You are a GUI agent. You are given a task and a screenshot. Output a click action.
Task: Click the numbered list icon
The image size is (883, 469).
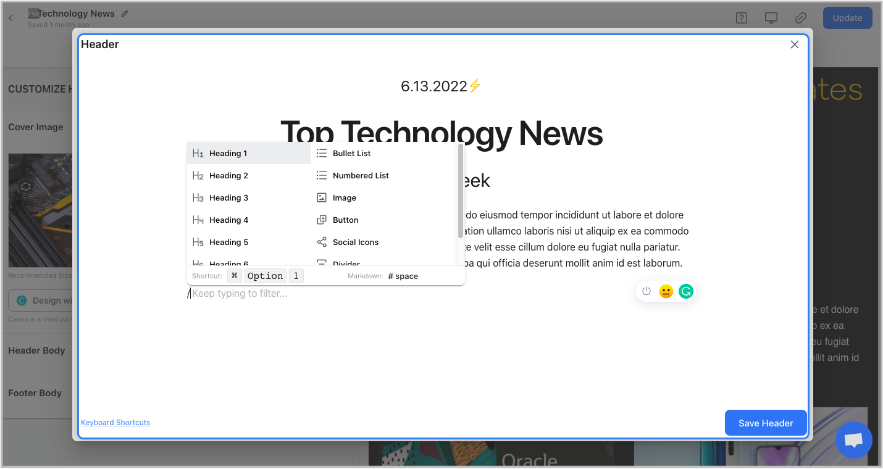coord(322,175)
